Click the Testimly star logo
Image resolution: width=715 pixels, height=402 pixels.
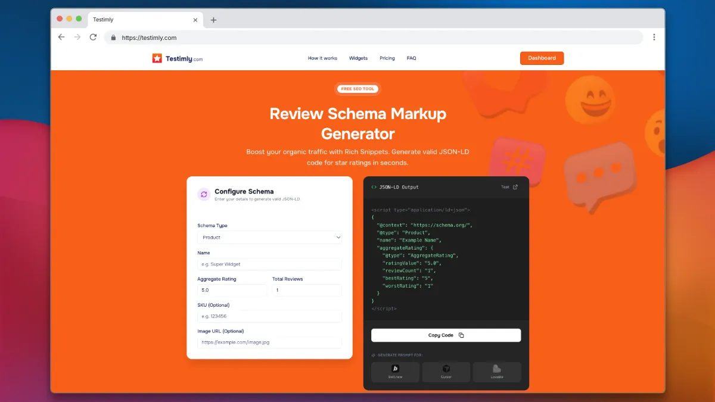pyautogui.click(x=157, y=58)
